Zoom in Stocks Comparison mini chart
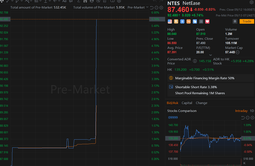This screenshot has height=166, width=255. [252, 118]
